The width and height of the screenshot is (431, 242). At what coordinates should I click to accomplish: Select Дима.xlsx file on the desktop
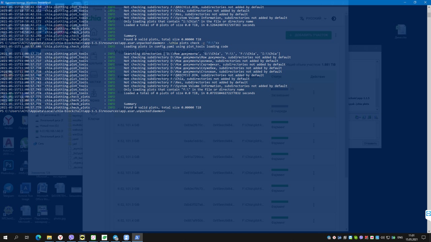click(x=401, y=32)
